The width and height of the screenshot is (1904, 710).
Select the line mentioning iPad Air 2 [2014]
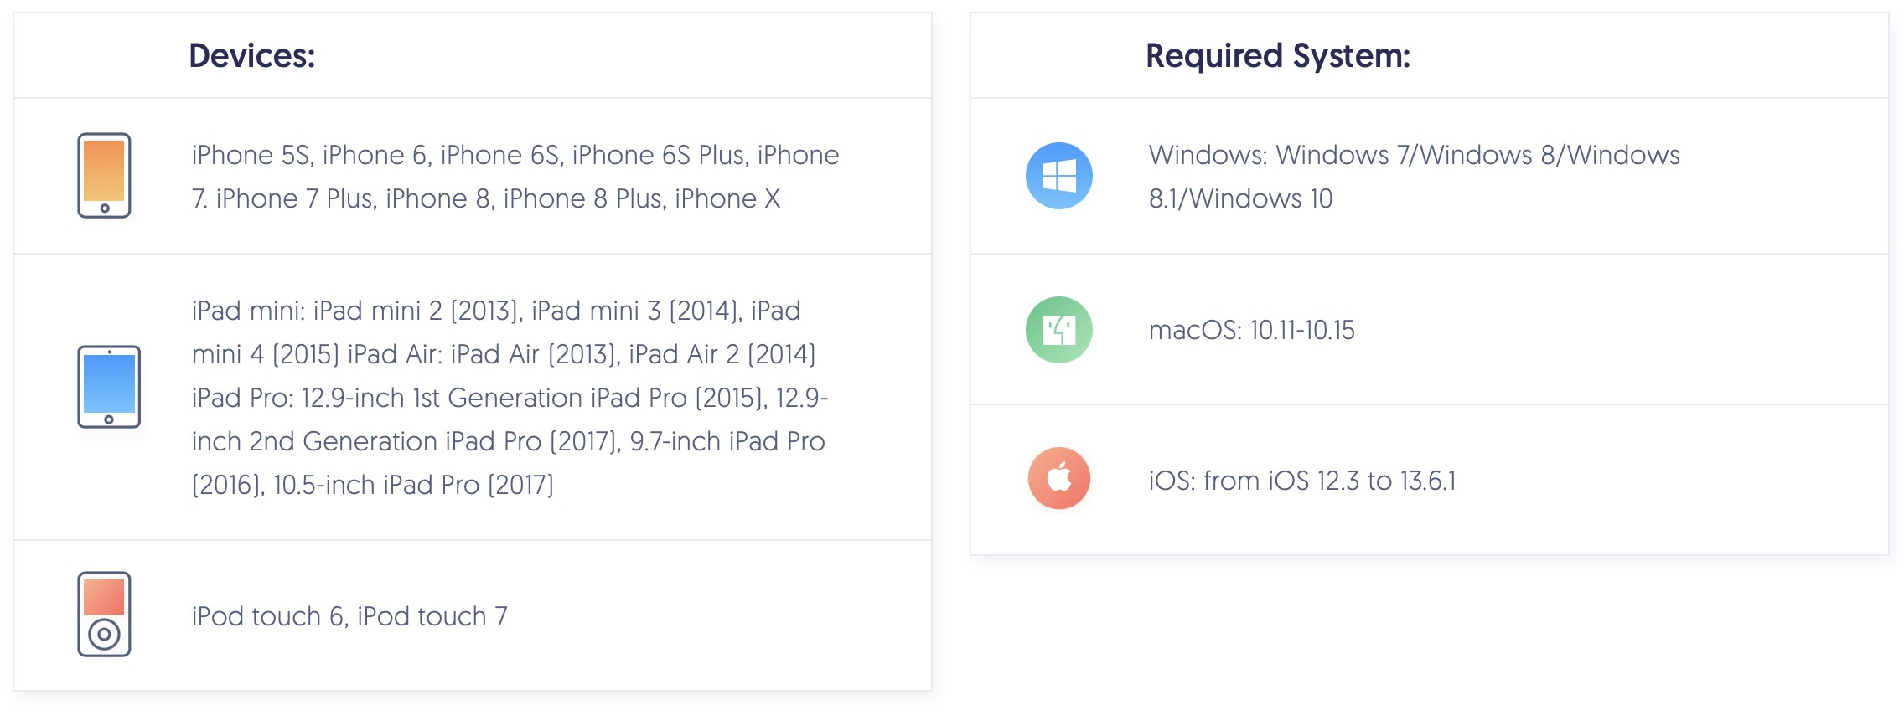[504, 354]
